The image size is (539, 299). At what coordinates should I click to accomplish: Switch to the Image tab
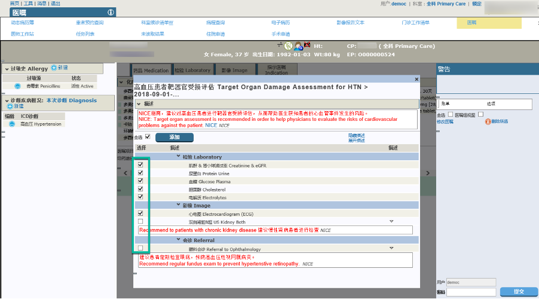[x=234, y=70]
